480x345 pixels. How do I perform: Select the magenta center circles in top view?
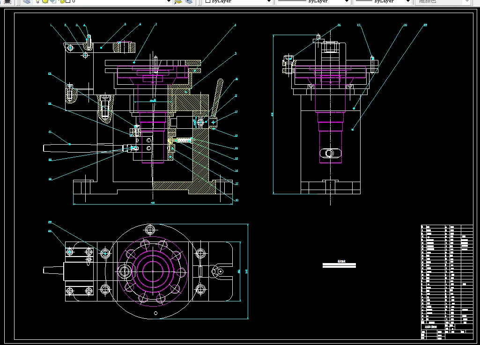(153, 271)
